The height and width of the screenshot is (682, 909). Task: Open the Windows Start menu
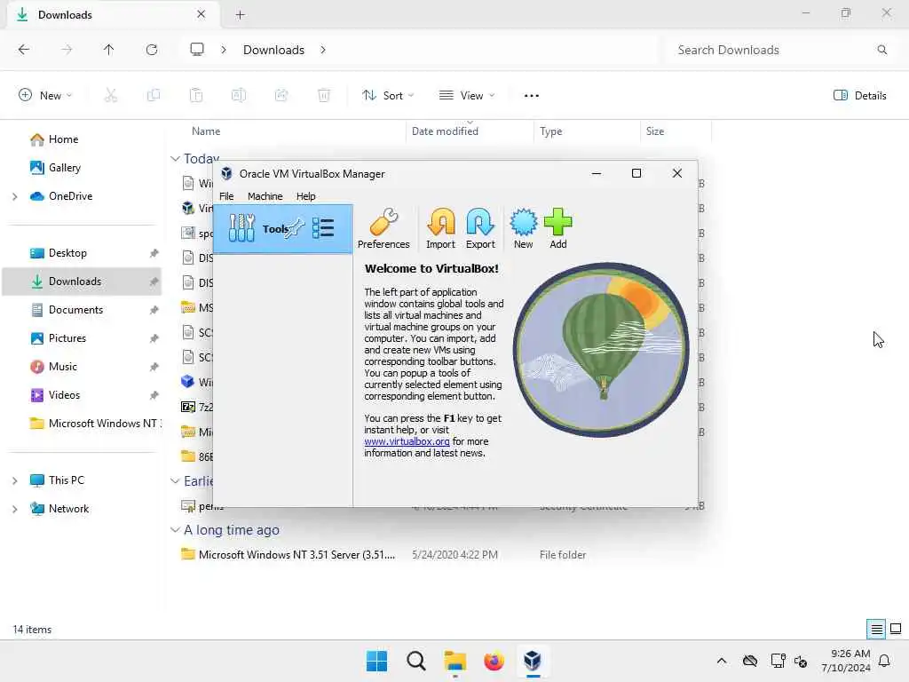376,661
